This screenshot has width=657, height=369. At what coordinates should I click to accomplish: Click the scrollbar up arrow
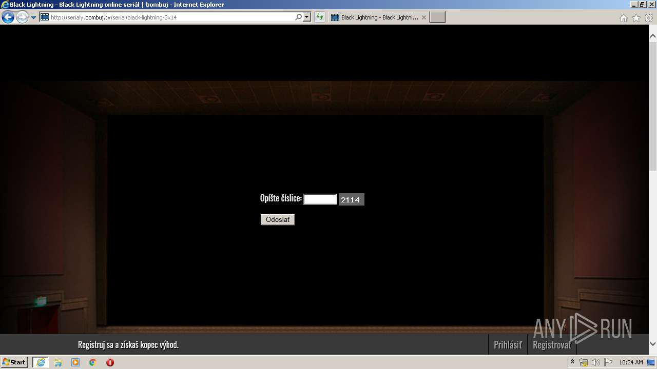pos(653,36)
